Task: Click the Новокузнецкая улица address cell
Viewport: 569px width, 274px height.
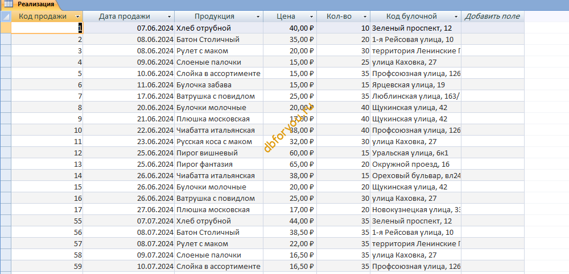Action: pos(416,209)
